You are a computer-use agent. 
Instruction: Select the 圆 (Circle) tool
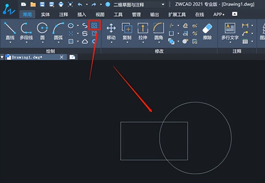click(42, 31)
